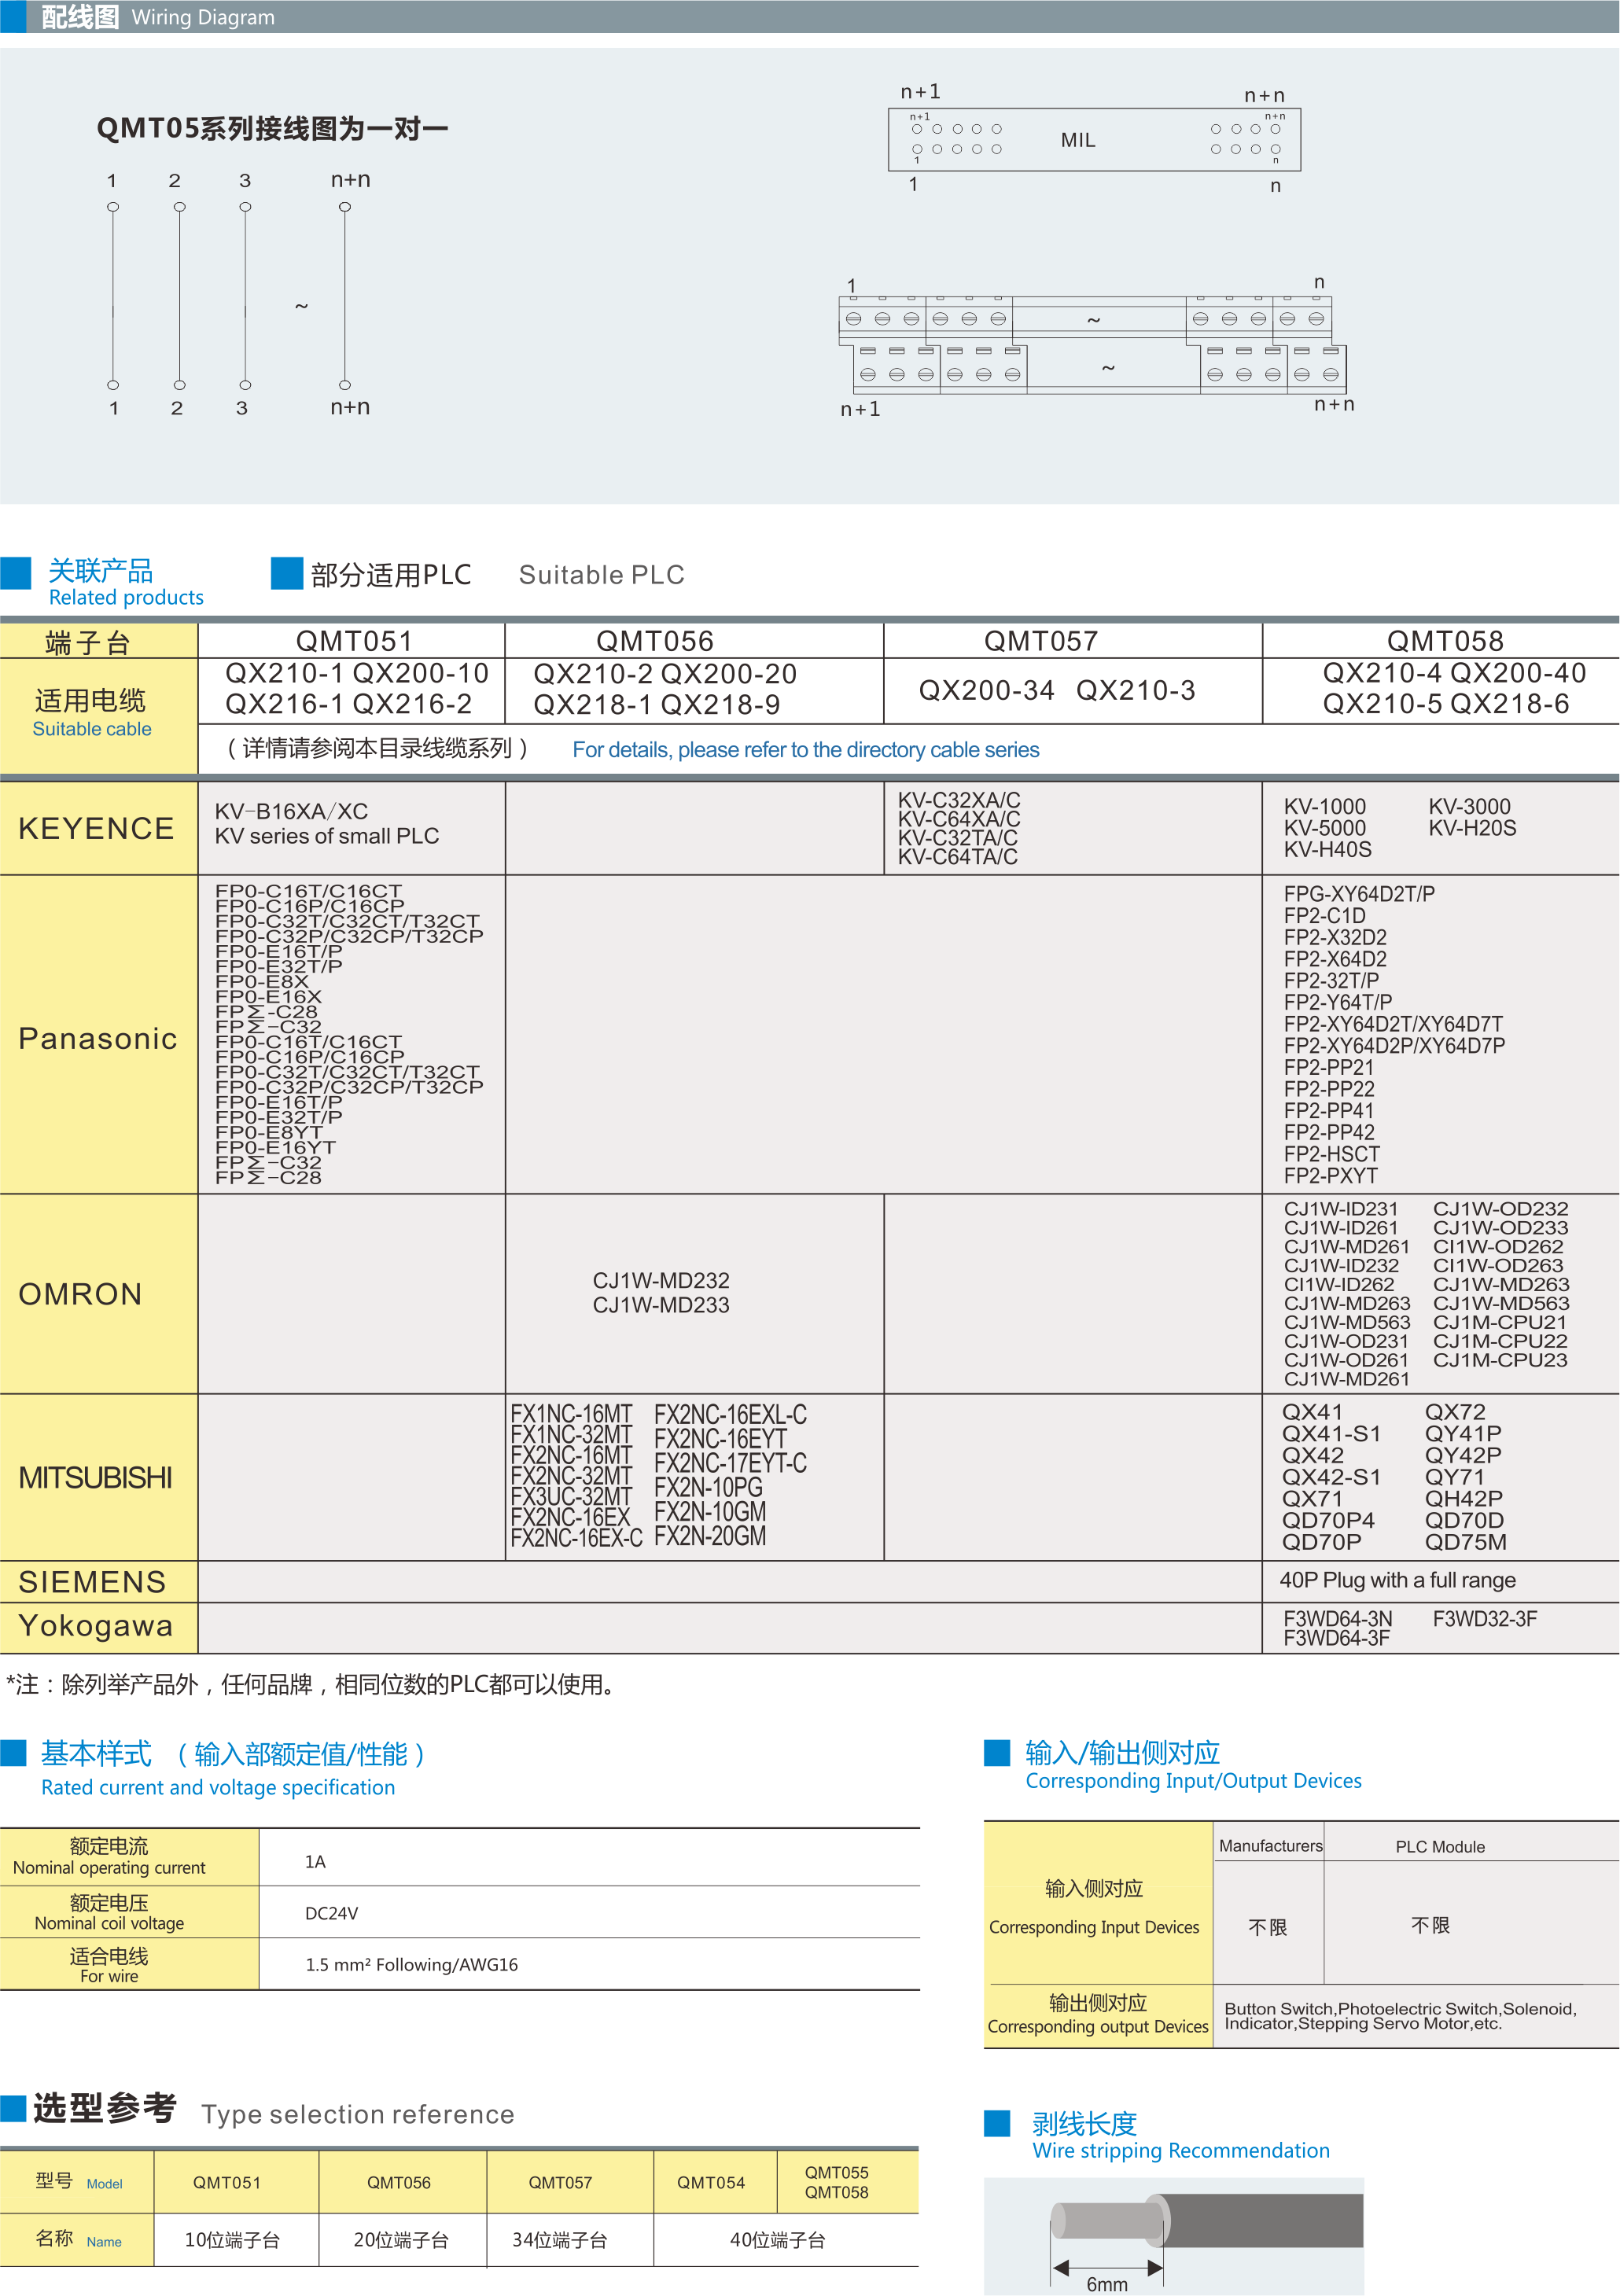Image resolution: width=1620 pixels, height=2296 pixels.
Task: Click cable cell 'QX200-34 QX210-3'
Action: pyautogui.click(x=1057, y=691)
